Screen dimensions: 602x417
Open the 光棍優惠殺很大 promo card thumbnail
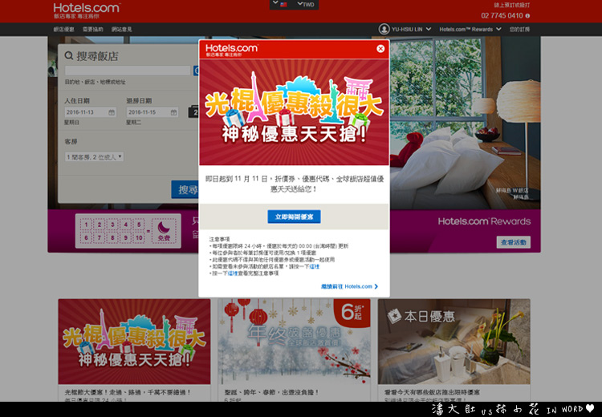pyautogui.click(x=134, y=342)
